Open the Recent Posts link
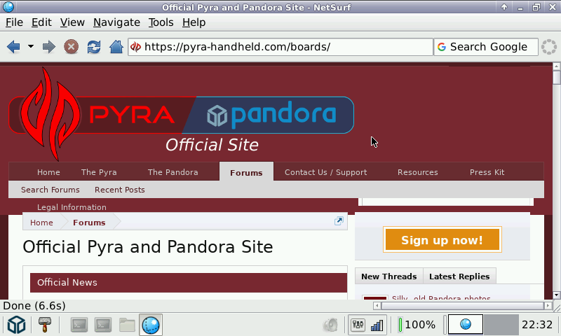The image size is (561, 336). (119, 190)
